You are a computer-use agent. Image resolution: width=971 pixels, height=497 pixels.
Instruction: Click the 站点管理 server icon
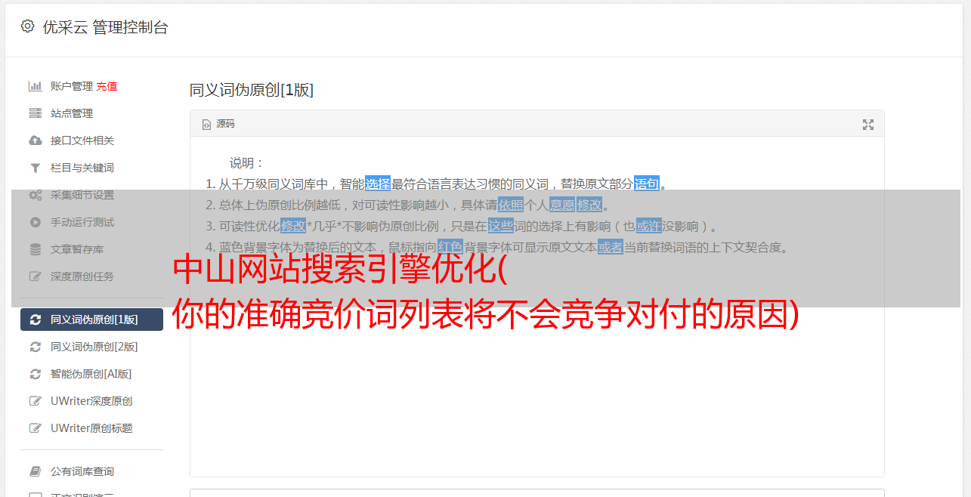pyautogui.click(x=36, y=113)
